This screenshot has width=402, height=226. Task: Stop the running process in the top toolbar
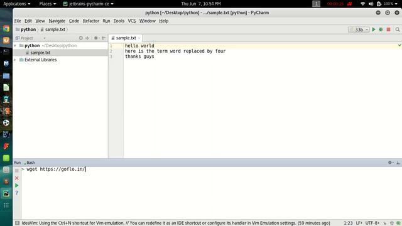click(388, 30)
